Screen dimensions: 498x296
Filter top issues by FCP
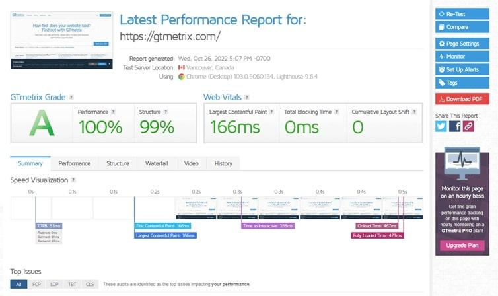(x=37, y=284)
